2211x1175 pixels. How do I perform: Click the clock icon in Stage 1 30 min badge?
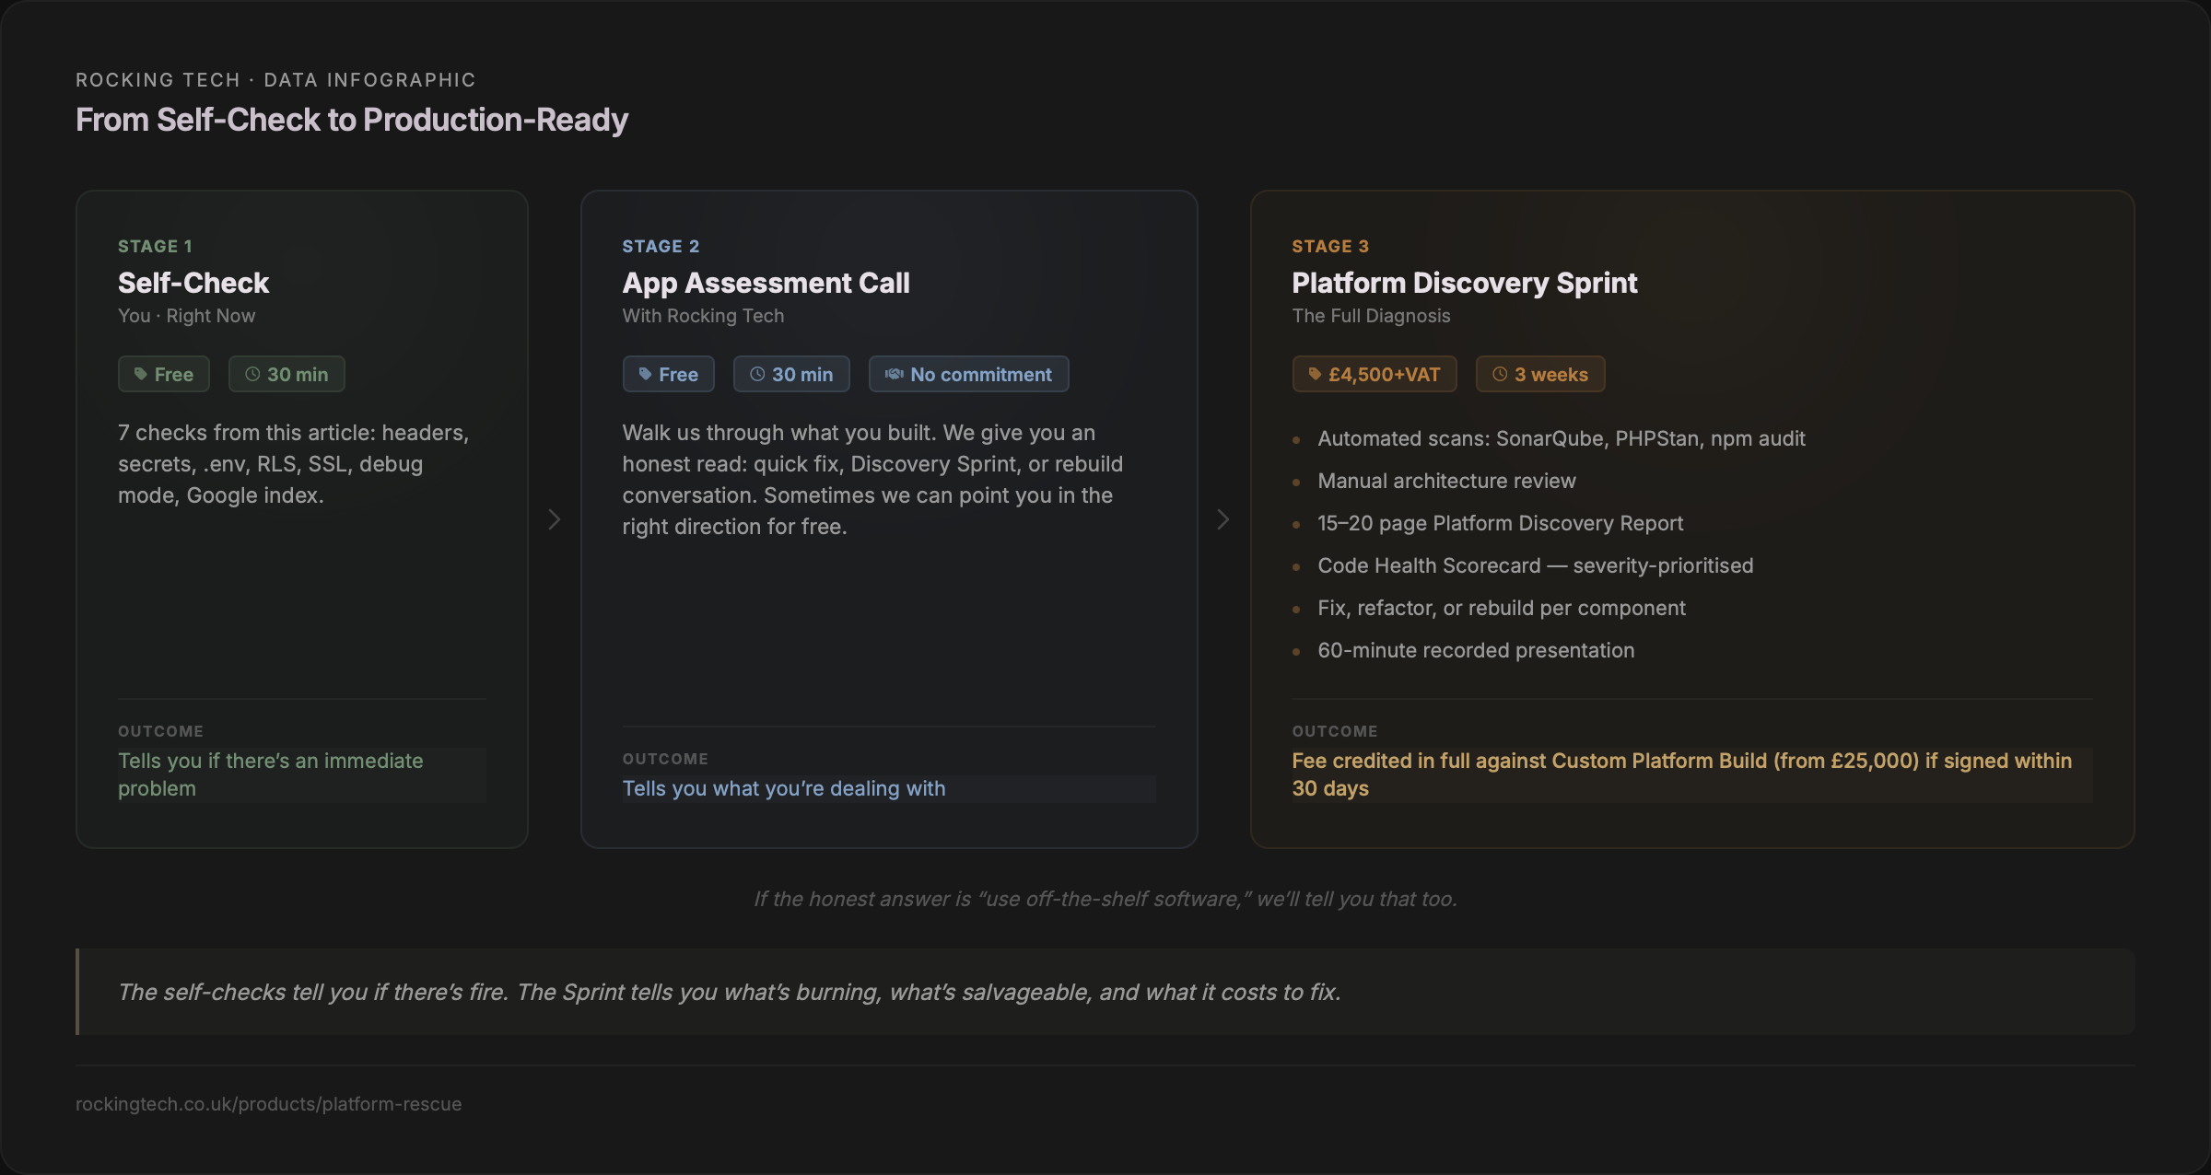(x=252, y=374)
